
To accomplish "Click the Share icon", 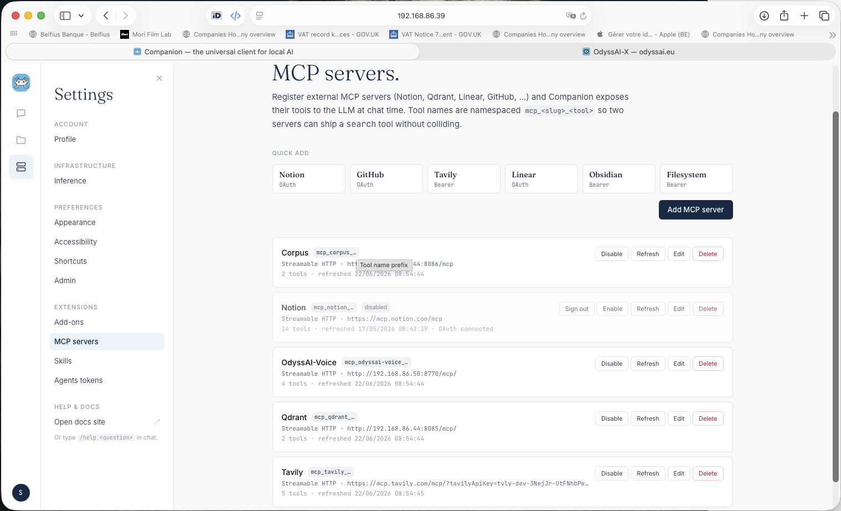I will click(x=784, y=16).
